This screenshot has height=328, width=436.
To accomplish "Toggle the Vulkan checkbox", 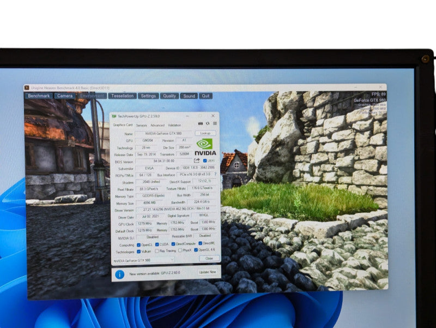I will tap(138, 252).
